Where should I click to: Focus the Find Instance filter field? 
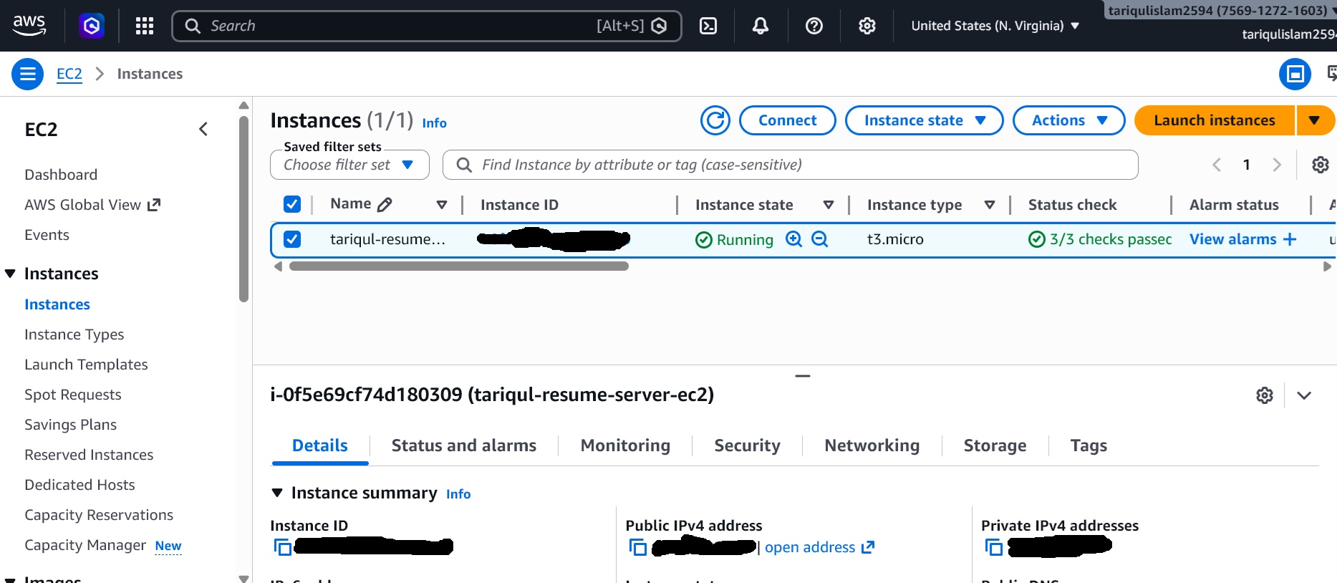click(791, 165)
